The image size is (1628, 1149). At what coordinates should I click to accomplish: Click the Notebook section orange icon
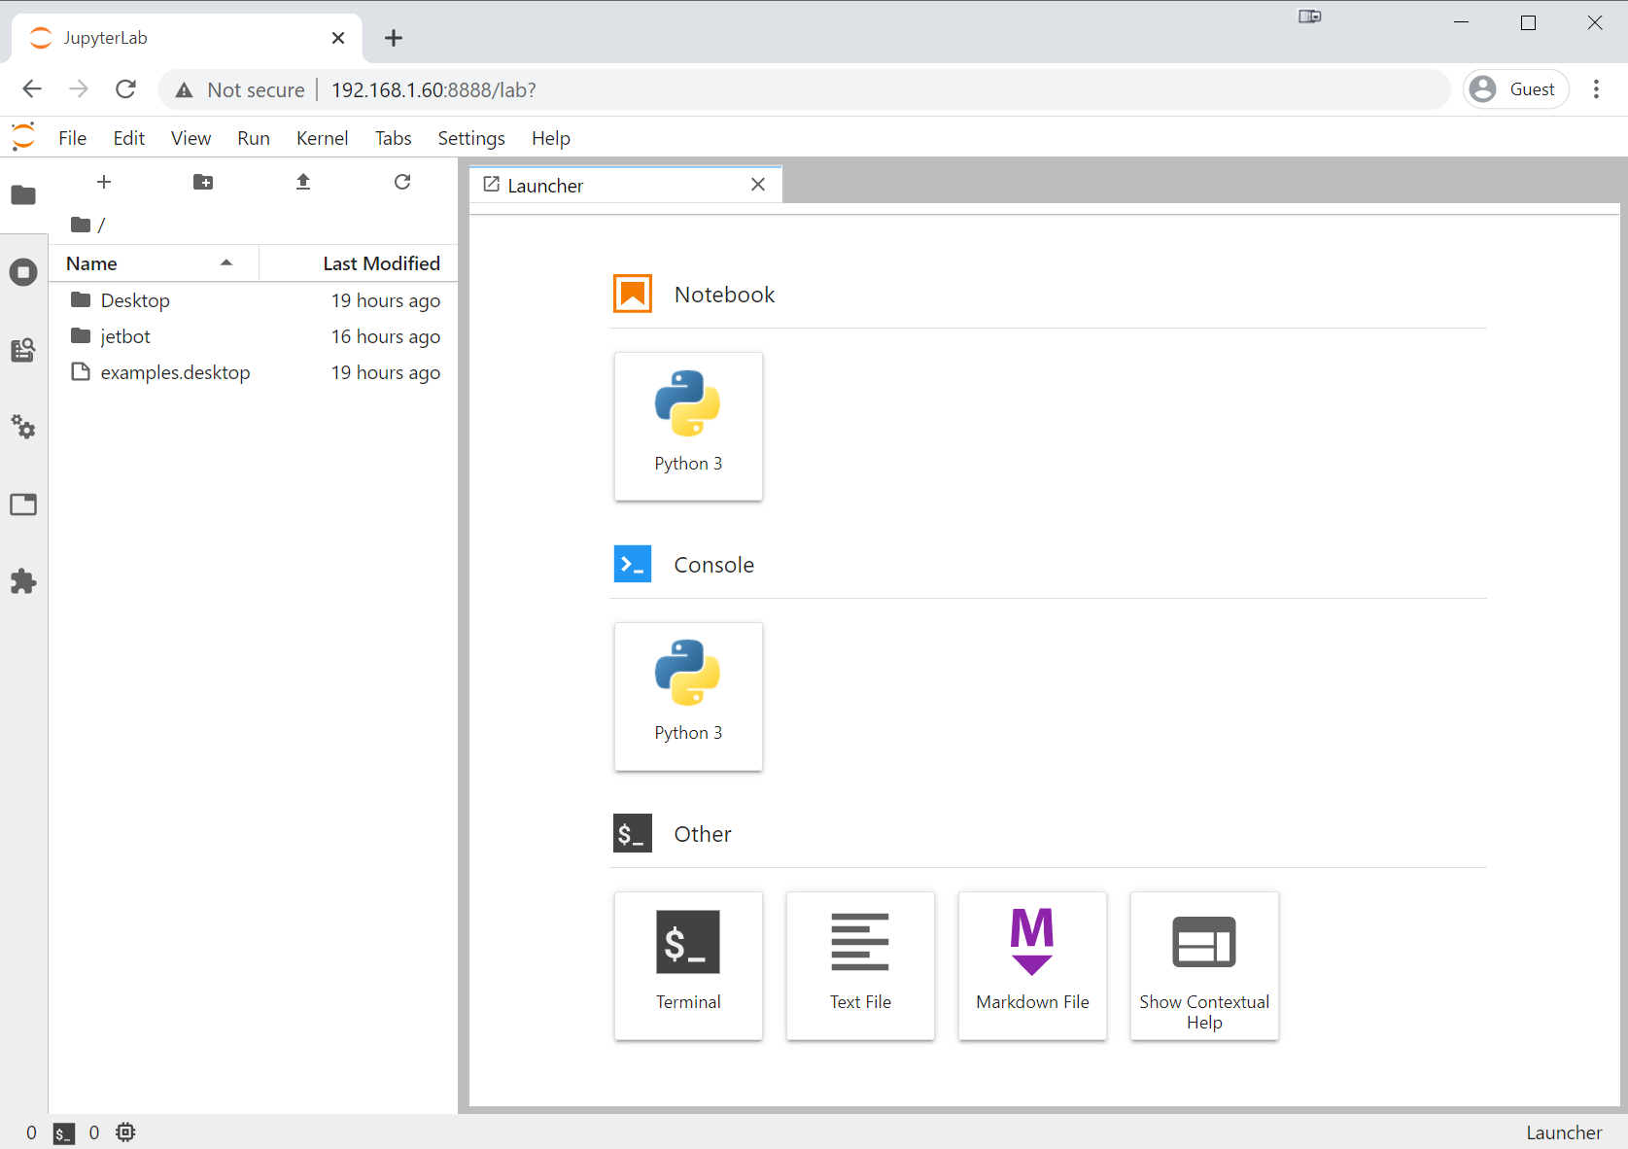coord(633,294)
